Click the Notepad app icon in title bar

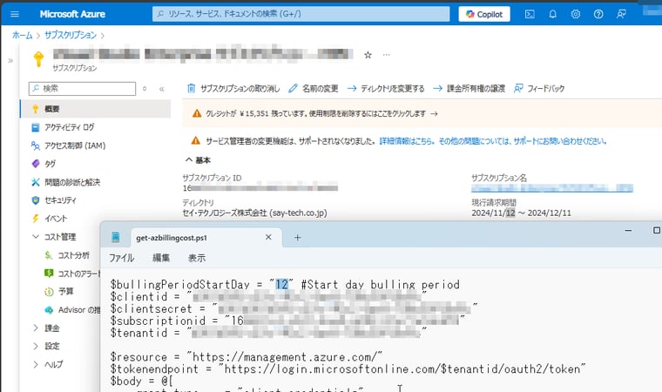[115, 238]
